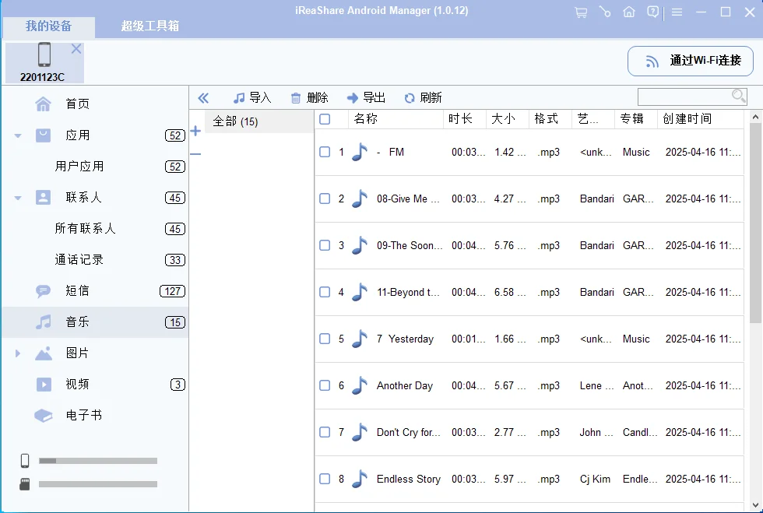Click the SD card storage usage bar
The width and height of the screenshot is (763, 513).
[98, 483]
